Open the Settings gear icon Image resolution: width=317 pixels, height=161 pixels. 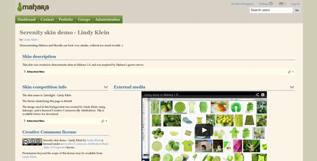(x=271, y=4)
